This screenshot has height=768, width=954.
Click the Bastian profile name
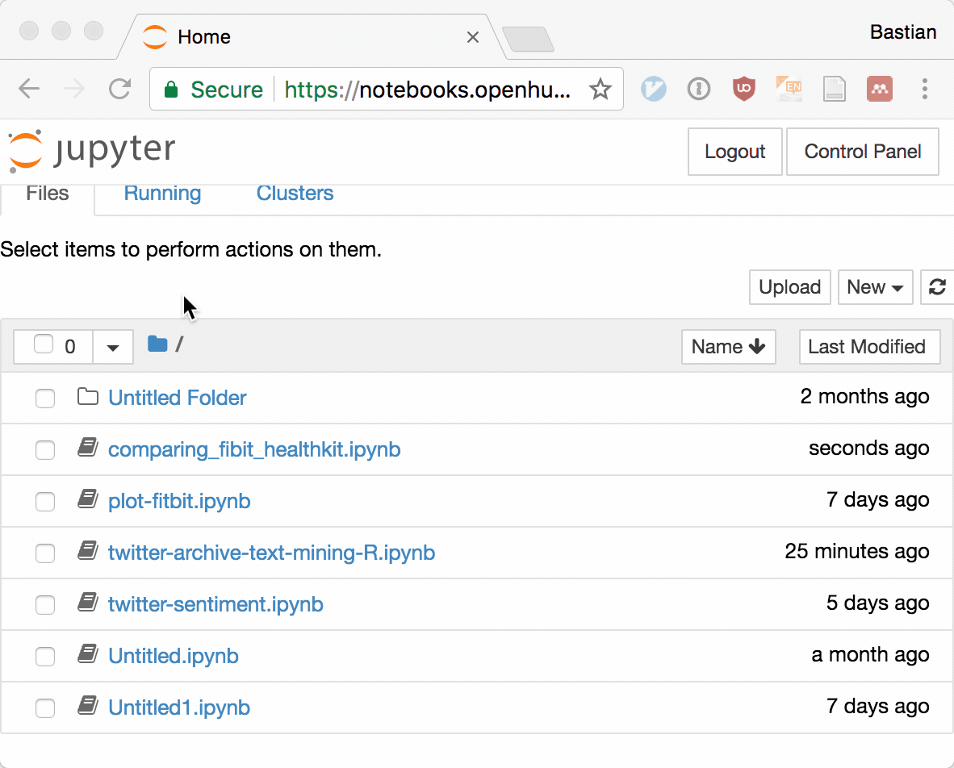click(903, 31)
